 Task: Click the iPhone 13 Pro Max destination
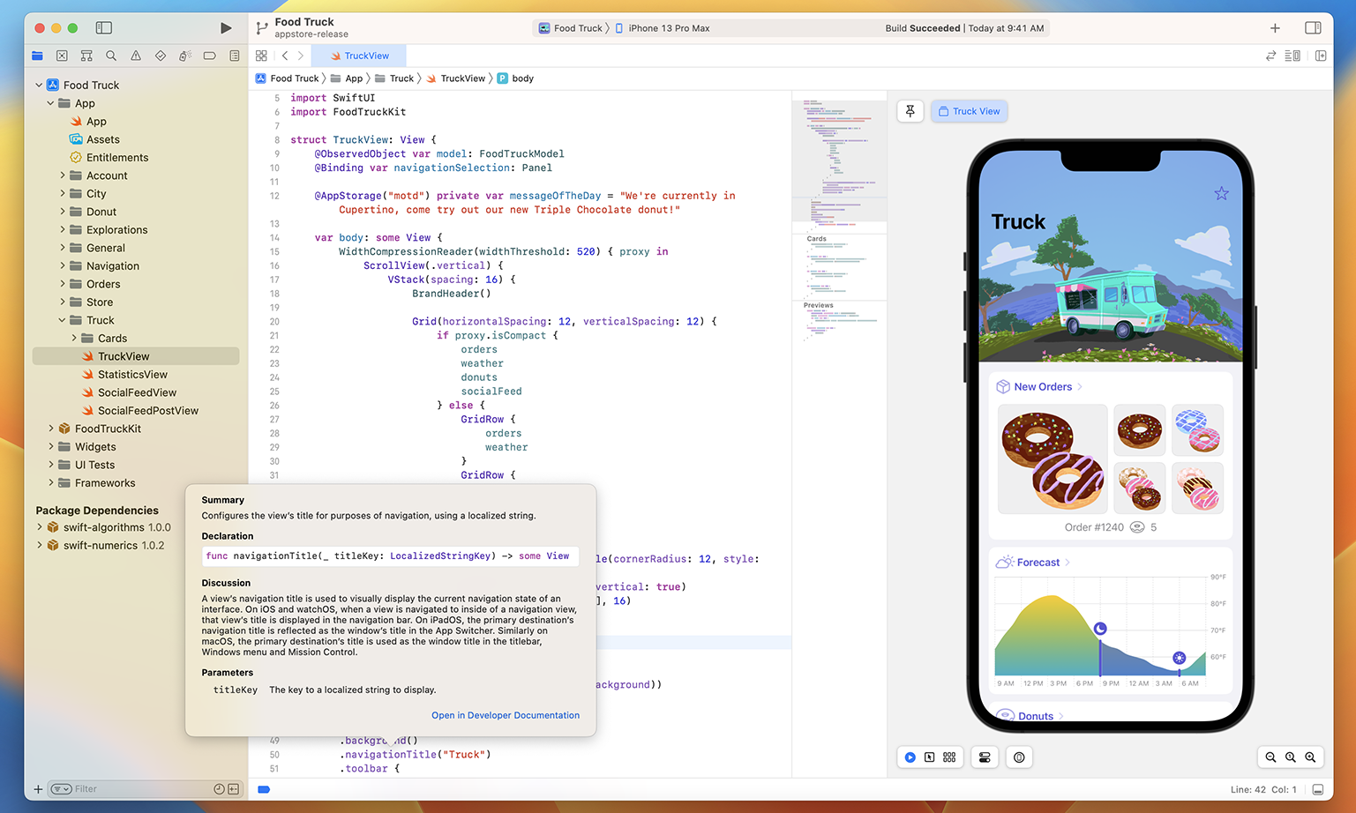[668, 28]
